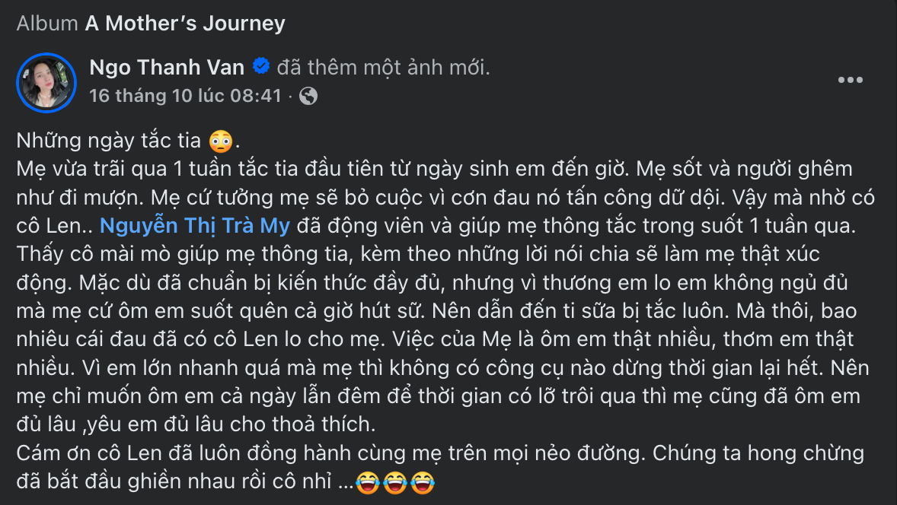Screen dimensions: 897x505
Task: Open the post options three-dot menu
Action: point(850,80)
